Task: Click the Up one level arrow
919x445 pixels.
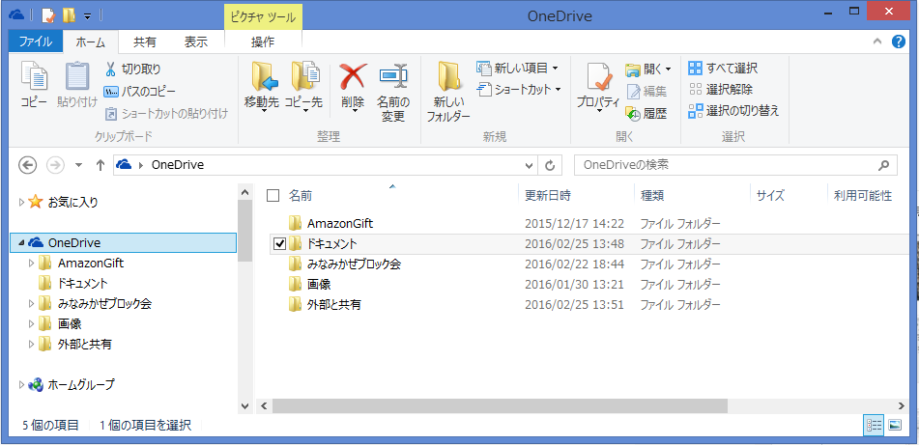Action: [x=101, y=165]
